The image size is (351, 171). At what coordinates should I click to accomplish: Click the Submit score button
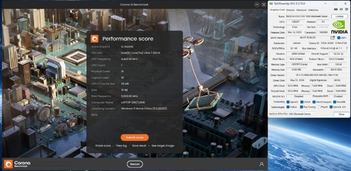tap(135, 138)
